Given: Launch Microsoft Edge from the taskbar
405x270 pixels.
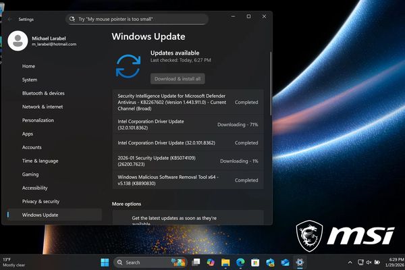Looking at the screenshot, I should click(x=240, y=263).
